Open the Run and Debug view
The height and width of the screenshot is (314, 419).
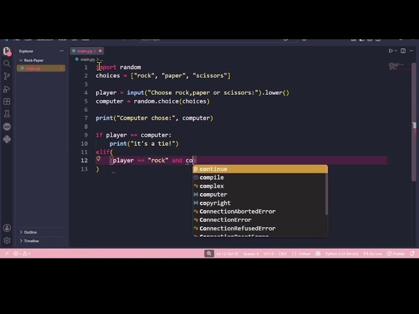click(7, 89)
